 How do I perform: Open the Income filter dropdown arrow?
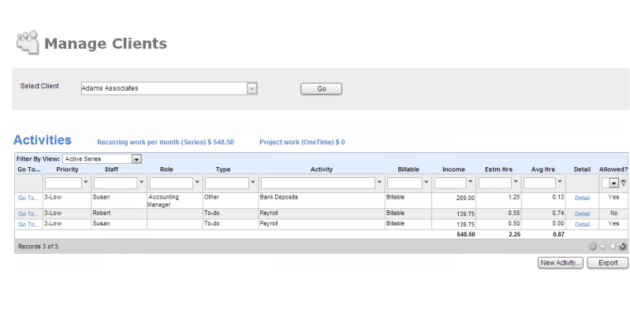point(471,182)
